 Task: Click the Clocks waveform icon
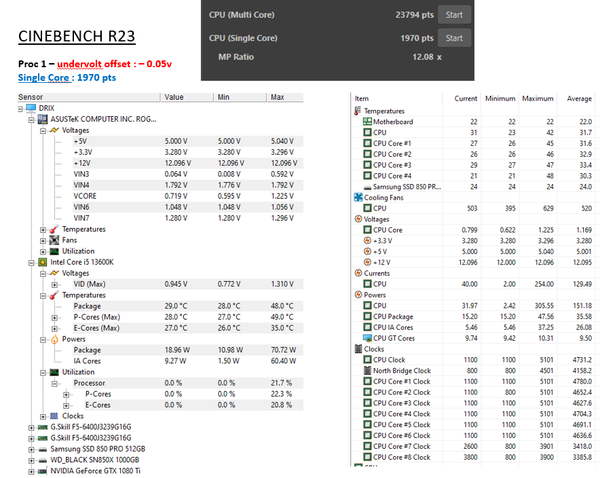pyautogui.click(x=54, y=416)
